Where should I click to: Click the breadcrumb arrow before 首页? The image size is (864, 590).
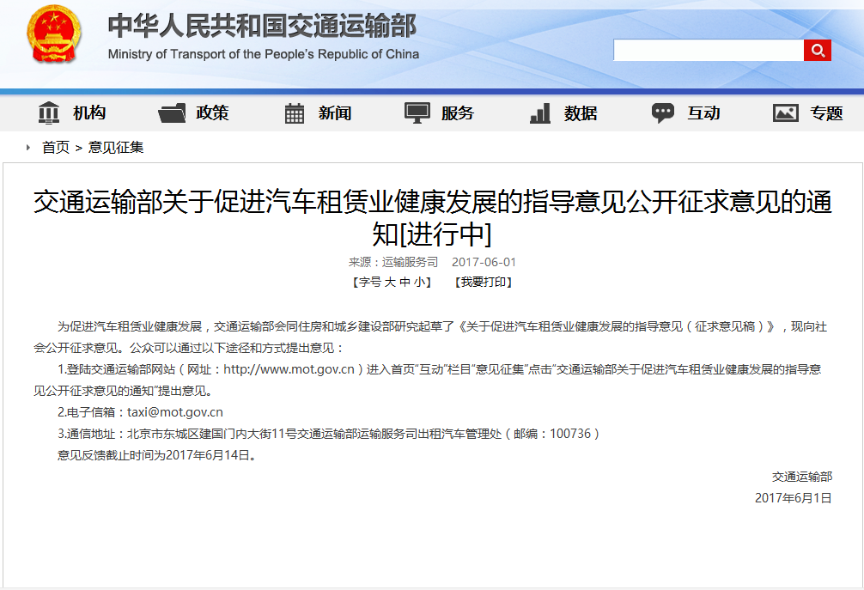click(28, 147)
